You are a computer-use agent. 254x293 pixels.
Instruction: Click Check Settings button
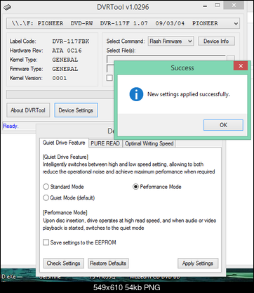64,263
